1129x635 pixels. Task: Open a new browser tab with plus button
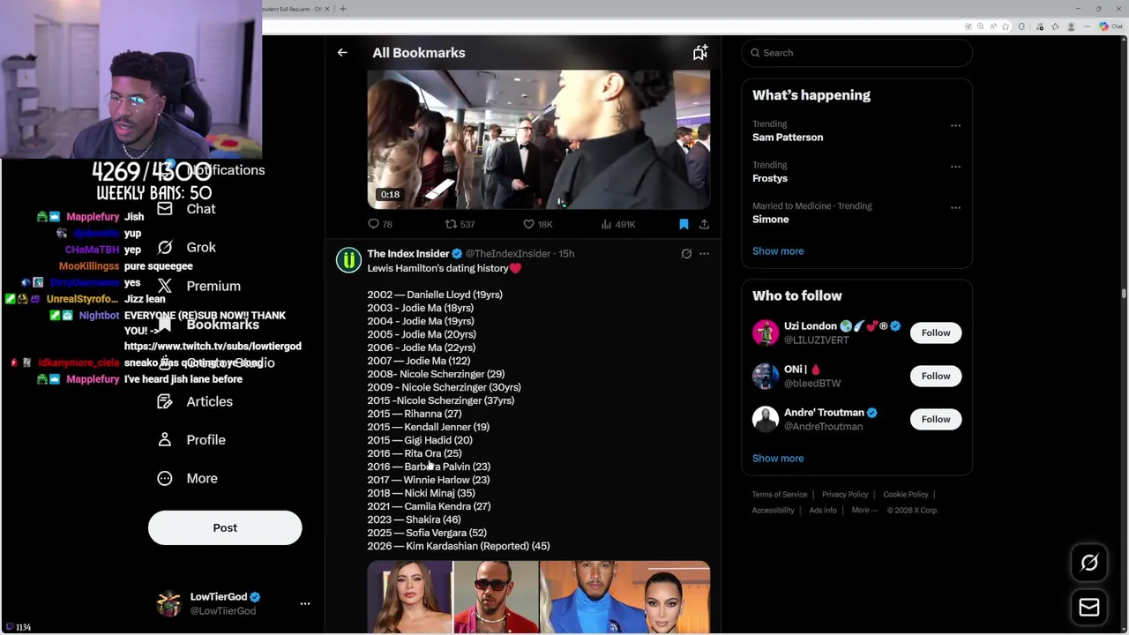343,9
